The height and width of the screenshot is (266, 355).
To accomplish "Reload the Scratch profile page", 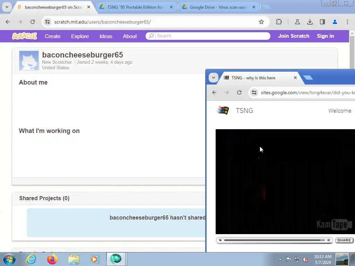I will coord(33,22).
